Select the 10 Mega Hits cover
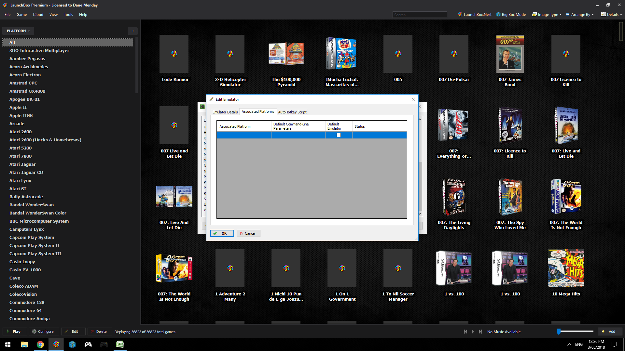The image size is (625, 351). click(x=566, y=268)
